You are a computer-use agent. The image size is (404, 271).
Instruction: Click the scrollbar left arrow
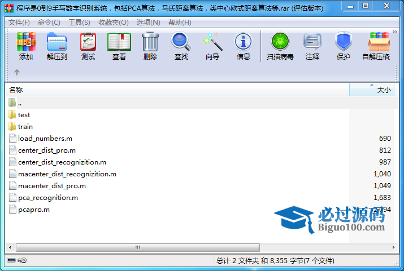tap(10, 248)
